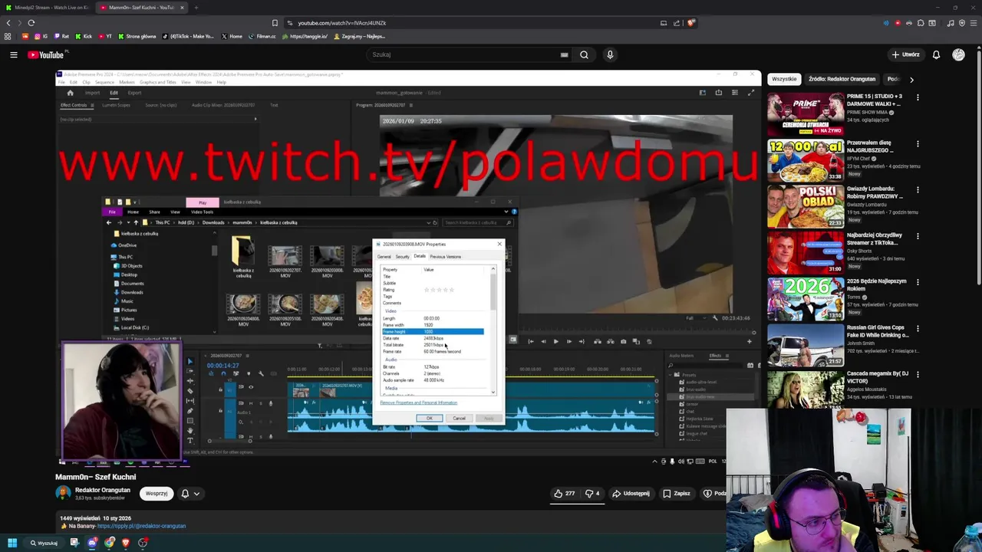Open options menu for PRIME 15 video

(918, 97)
